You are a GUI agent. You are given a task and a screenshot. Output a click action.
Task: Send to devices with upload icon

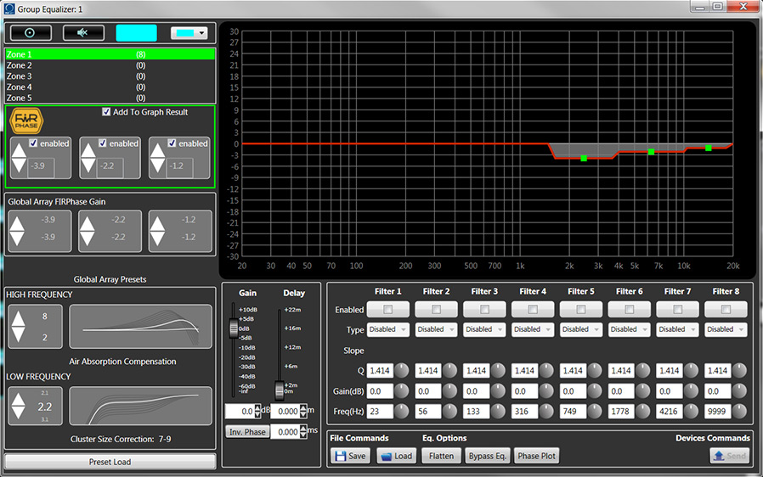[729, 456]
